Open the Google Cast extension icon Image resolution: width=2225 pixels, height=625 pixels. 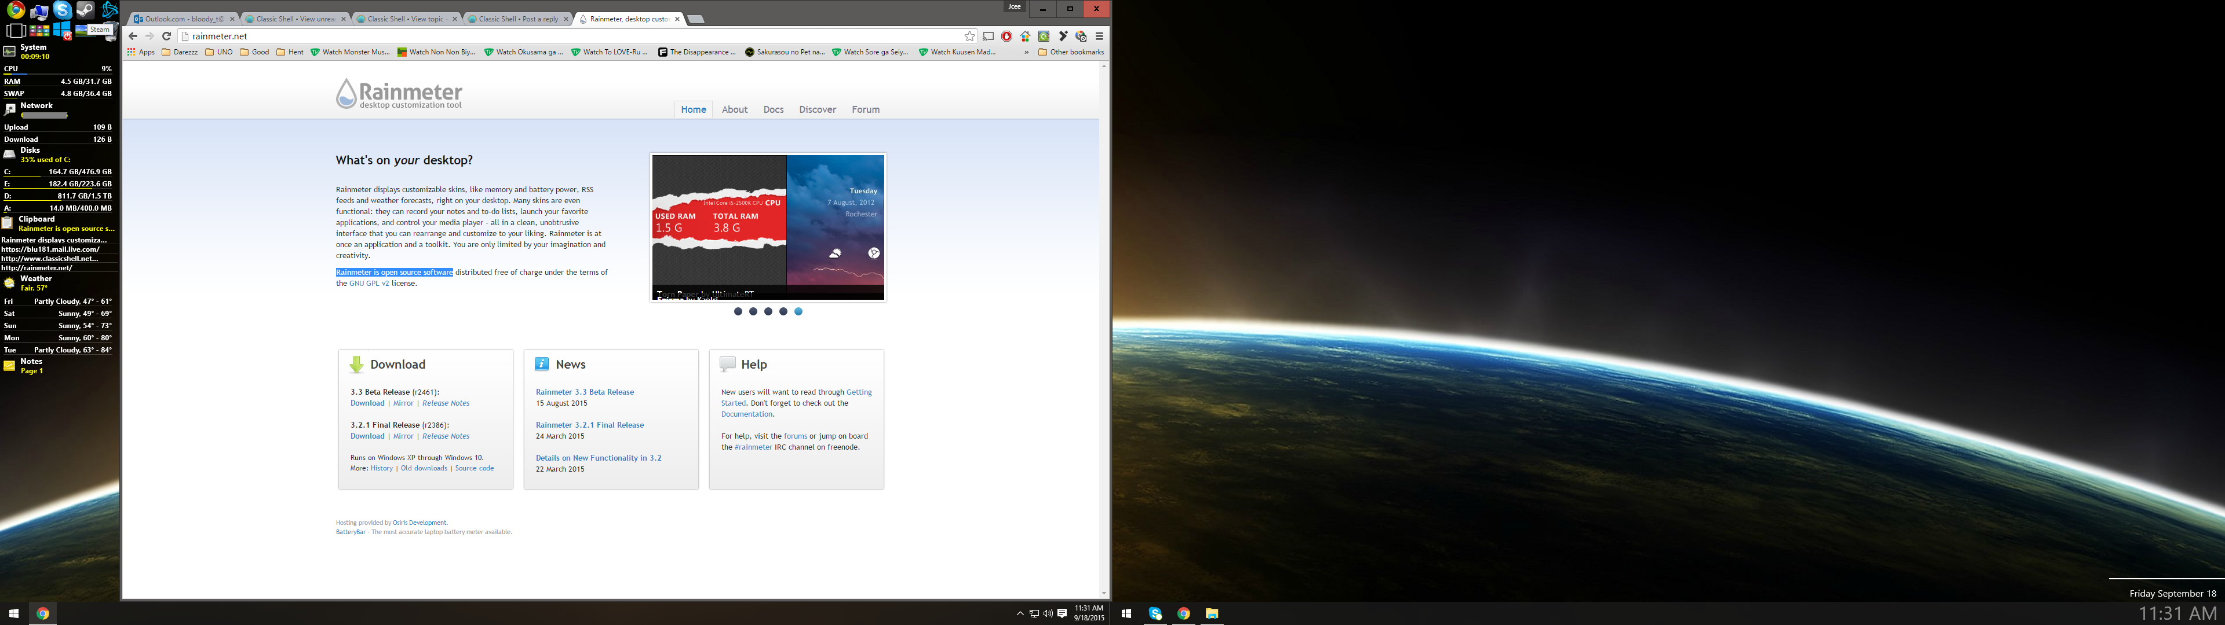[988, 36]
